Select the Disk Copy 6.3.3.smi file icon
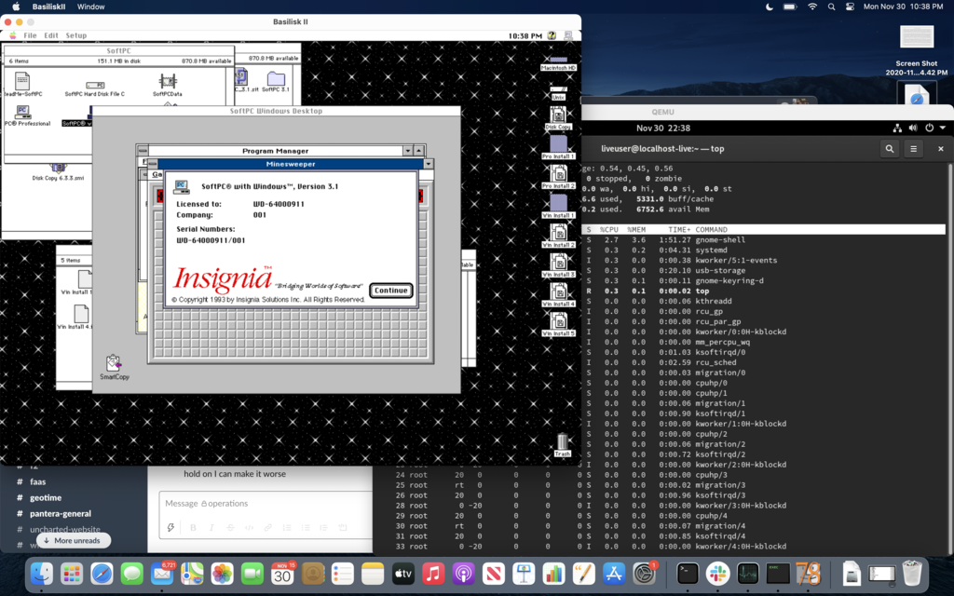The height and width of the screenshot is (596, 954). pyautogui.click(x=59, y=171)
